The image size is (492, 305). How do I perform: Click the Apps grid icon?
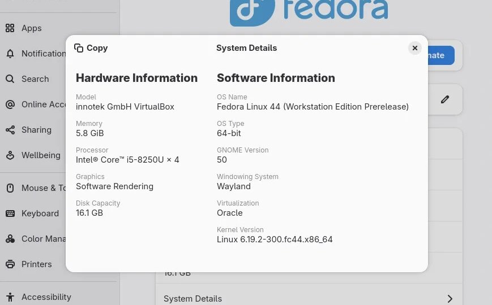10,28
